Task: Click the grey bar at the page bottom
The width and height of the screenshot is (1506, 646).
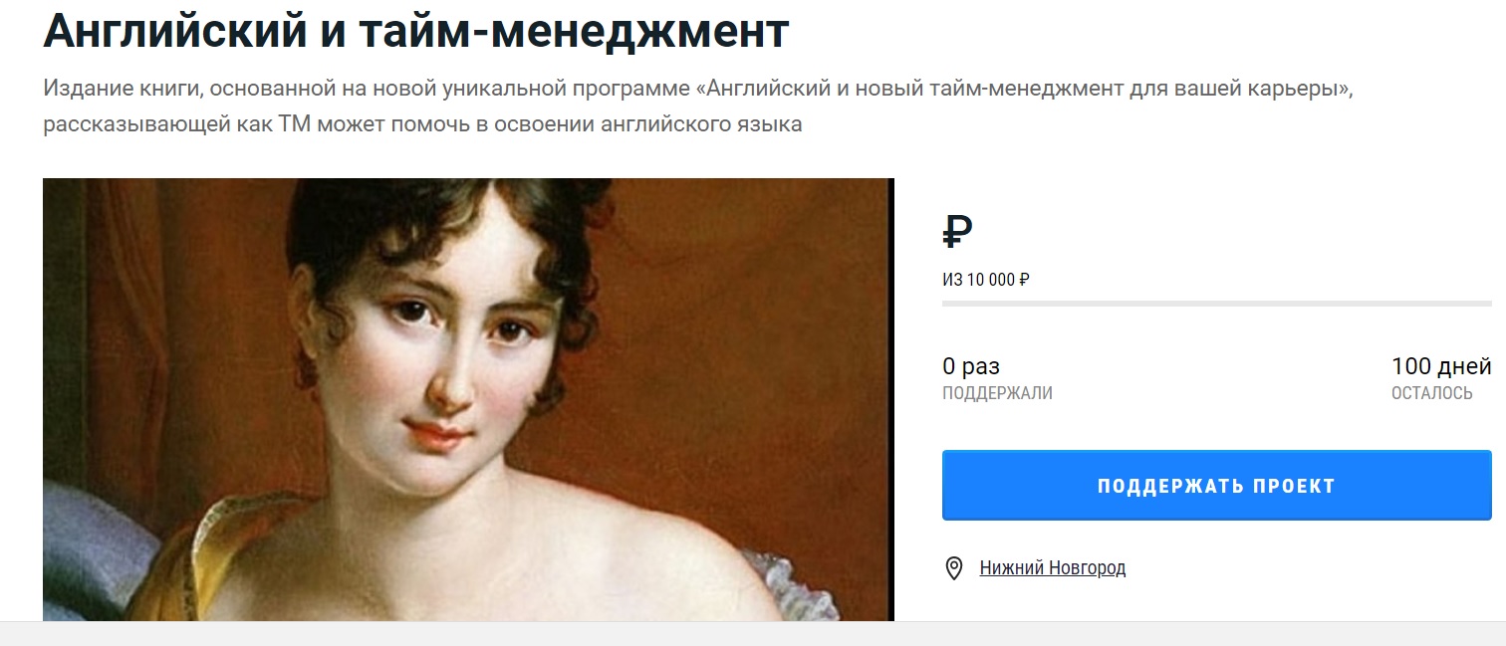Action: (x=753, y=634)
